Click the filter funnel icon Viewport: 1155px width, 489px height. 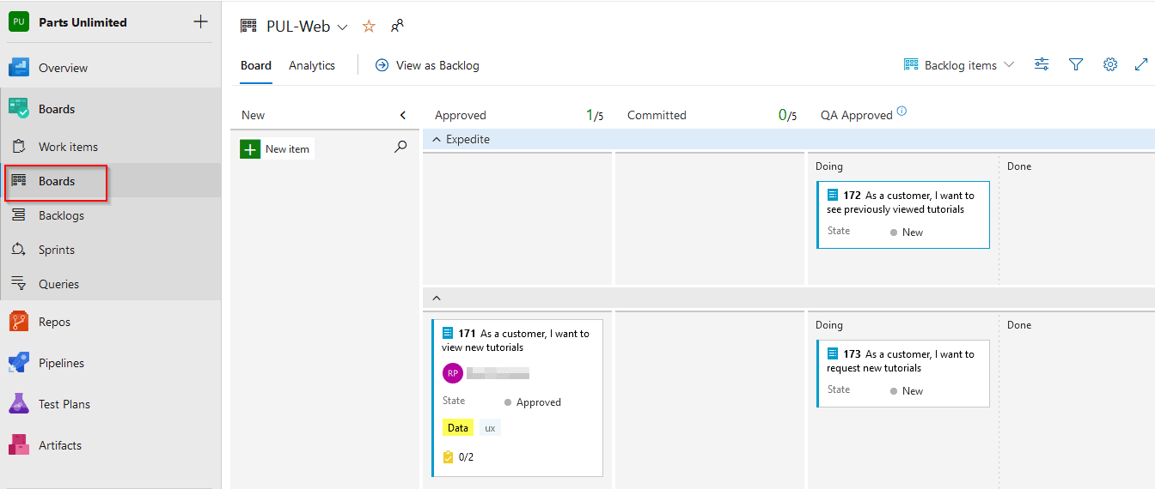coord(1076,64)
